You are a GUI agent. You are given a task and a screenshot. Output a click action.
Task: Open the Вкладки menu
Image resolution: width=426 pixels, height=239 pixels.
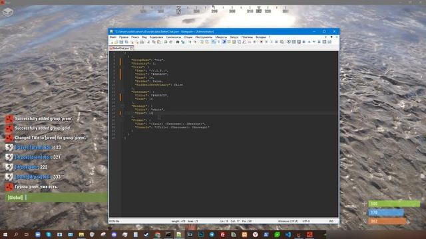260,37
